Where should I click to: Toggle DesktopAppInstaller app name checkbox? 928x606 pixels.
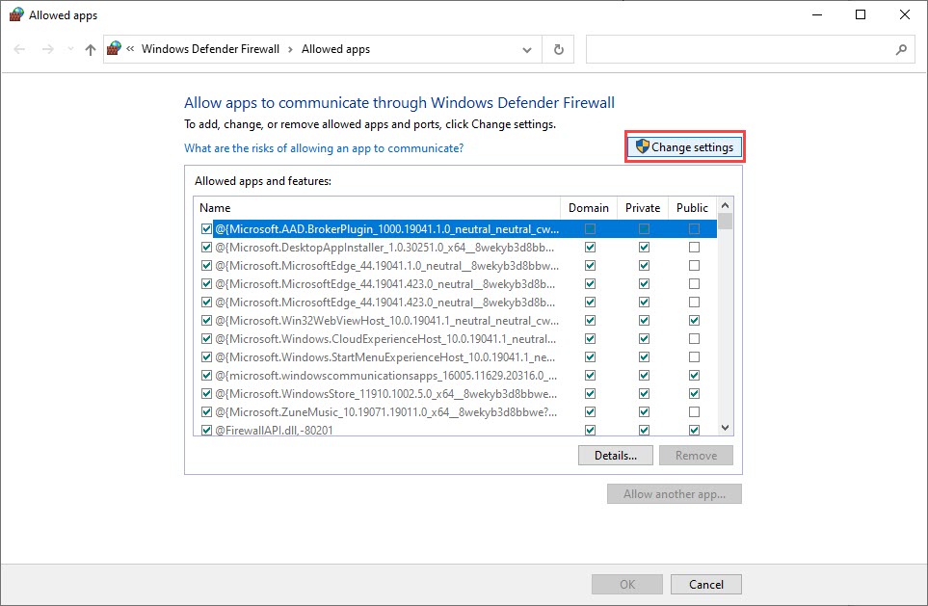(206, 247)
